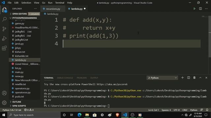Show hidden system tray icons
The image size is (211, 118).
pos(182,115)
